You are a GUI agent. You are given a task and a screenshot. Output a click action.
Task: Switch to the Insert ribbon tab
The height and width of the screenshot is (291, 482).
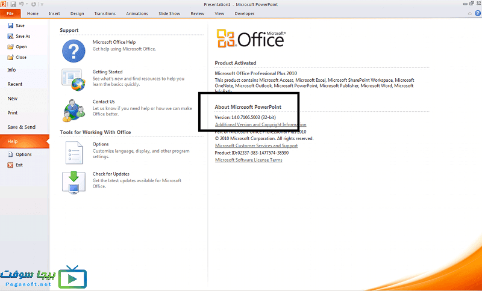click(x=54, y=13)
